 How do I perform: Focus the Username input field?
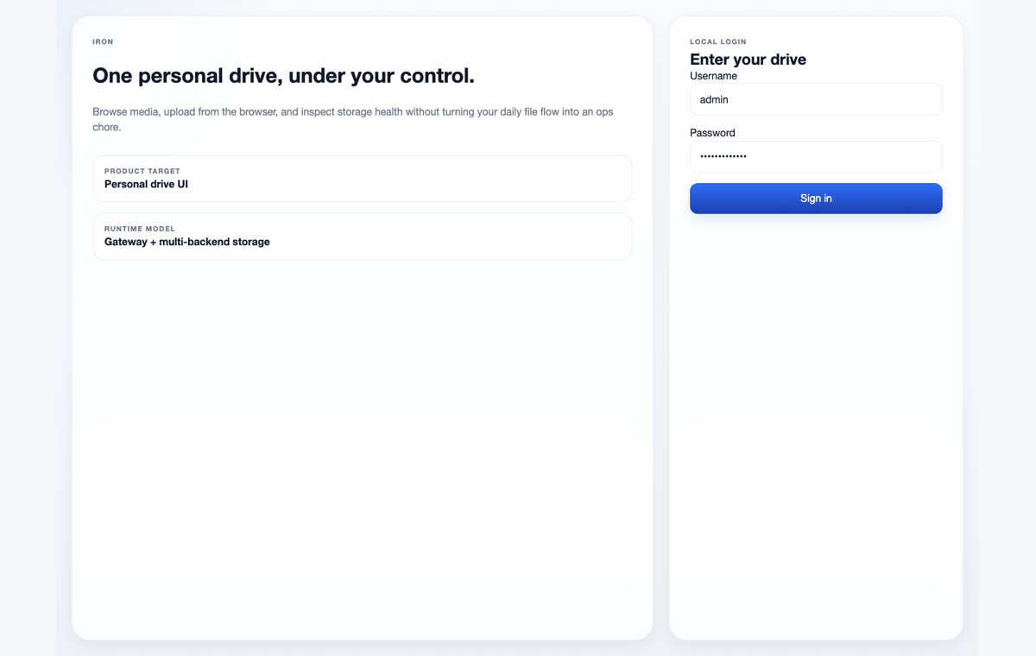(x=816, y=99)
